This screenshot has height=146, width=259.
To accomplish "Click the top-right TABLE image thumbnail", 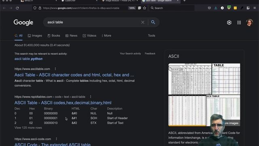I will tap(226, 79).
